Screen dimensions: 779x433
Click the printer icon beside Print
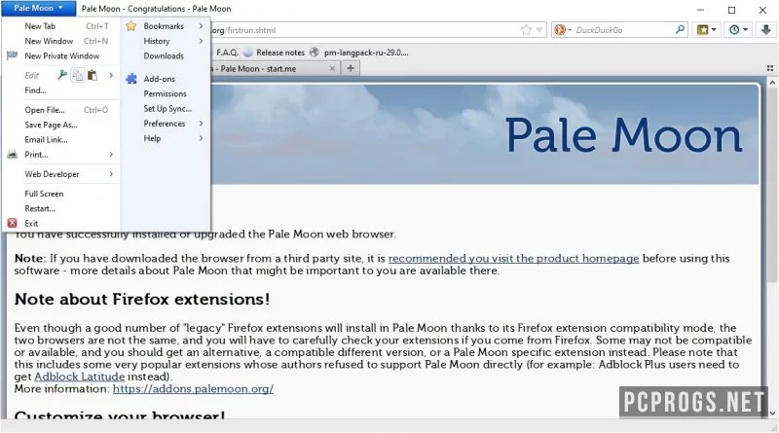[x=13, y=155]
